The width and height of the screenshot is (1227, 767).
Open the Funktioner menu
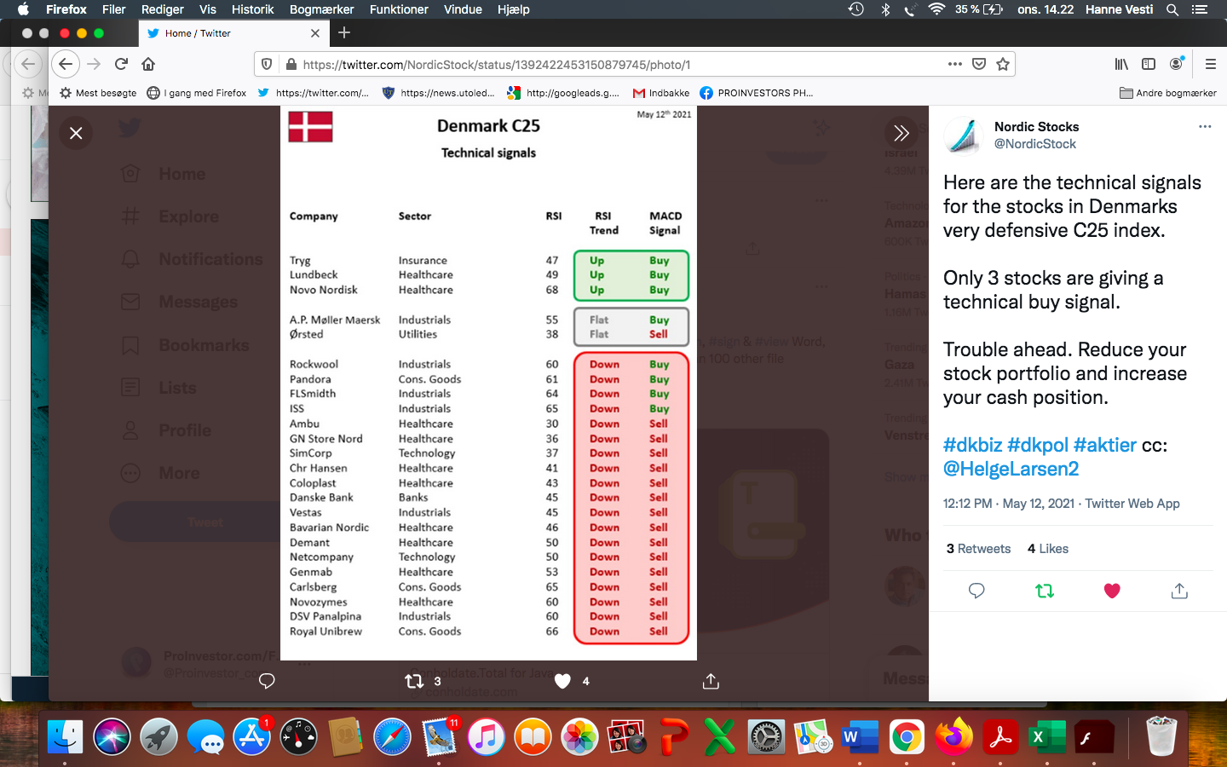pos(399,9)
